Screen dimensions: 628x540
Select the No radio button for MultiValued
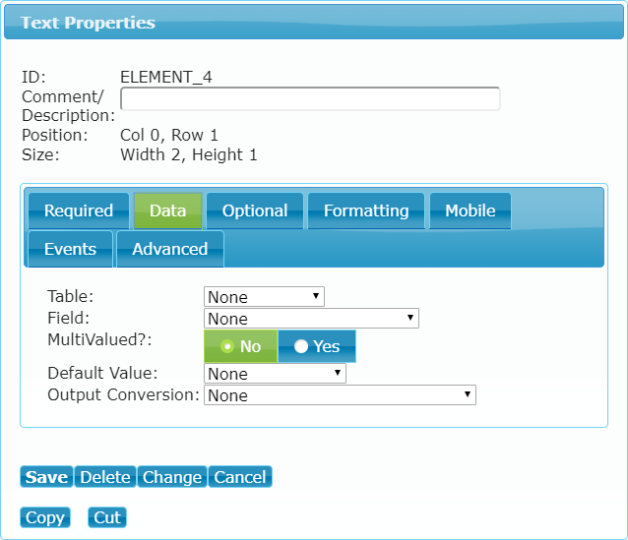(x=240, y=346)
